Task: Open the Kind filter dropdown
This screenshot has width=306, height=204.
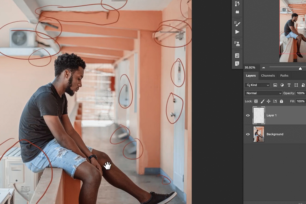Action: tap(257, 85)
